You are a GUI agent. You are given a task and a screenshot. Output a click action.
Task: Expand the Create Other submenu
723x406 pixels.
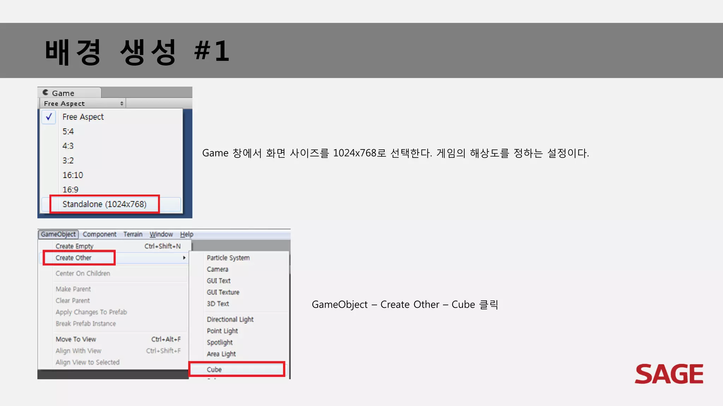[114, 258]
